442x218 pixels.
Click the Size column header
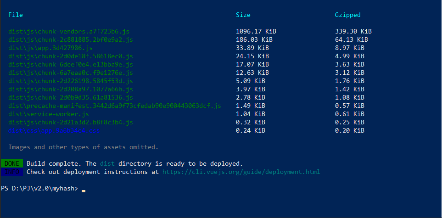point(243,15)
